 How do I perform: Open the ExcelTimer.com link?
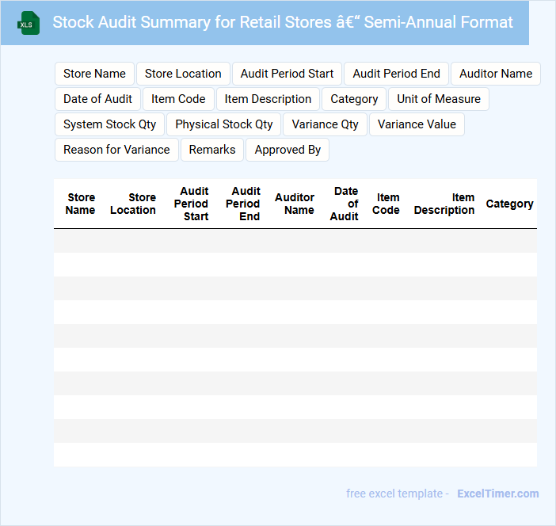497,494
